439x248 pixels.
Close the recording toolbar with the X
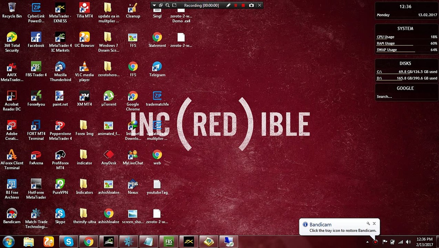(259, 5)
